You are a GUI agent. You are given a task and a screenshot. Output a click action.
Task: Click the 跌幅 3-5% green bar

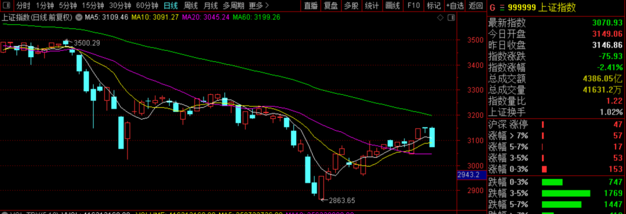(566, 194)
